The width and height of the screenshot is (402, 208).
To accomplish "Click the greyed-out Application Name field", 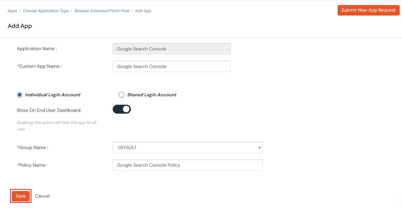I will click(x=172, y=49).
